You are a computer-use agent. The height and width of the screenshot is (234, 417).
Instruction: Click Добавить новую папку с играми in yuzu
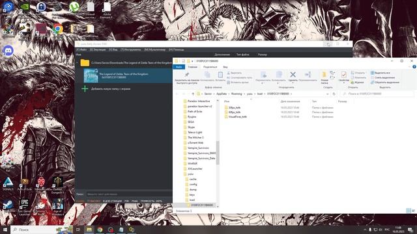point(111,89)
